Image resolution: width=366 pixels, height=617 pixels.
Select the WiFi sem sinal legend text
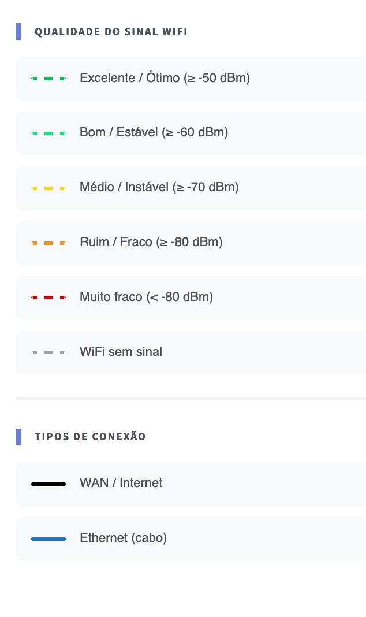click(x=121, y=352)
